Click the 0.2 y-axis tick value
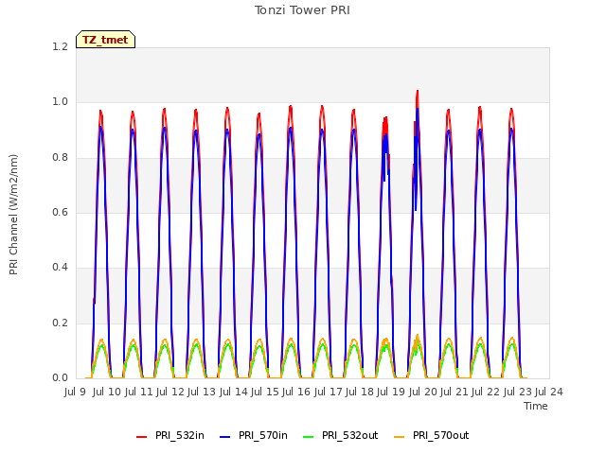Screen dimensions: 606x454 click(61, 323)
